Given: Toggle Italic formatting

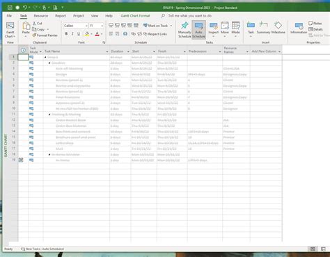Looking at the screenshot, I should point(72,34).
